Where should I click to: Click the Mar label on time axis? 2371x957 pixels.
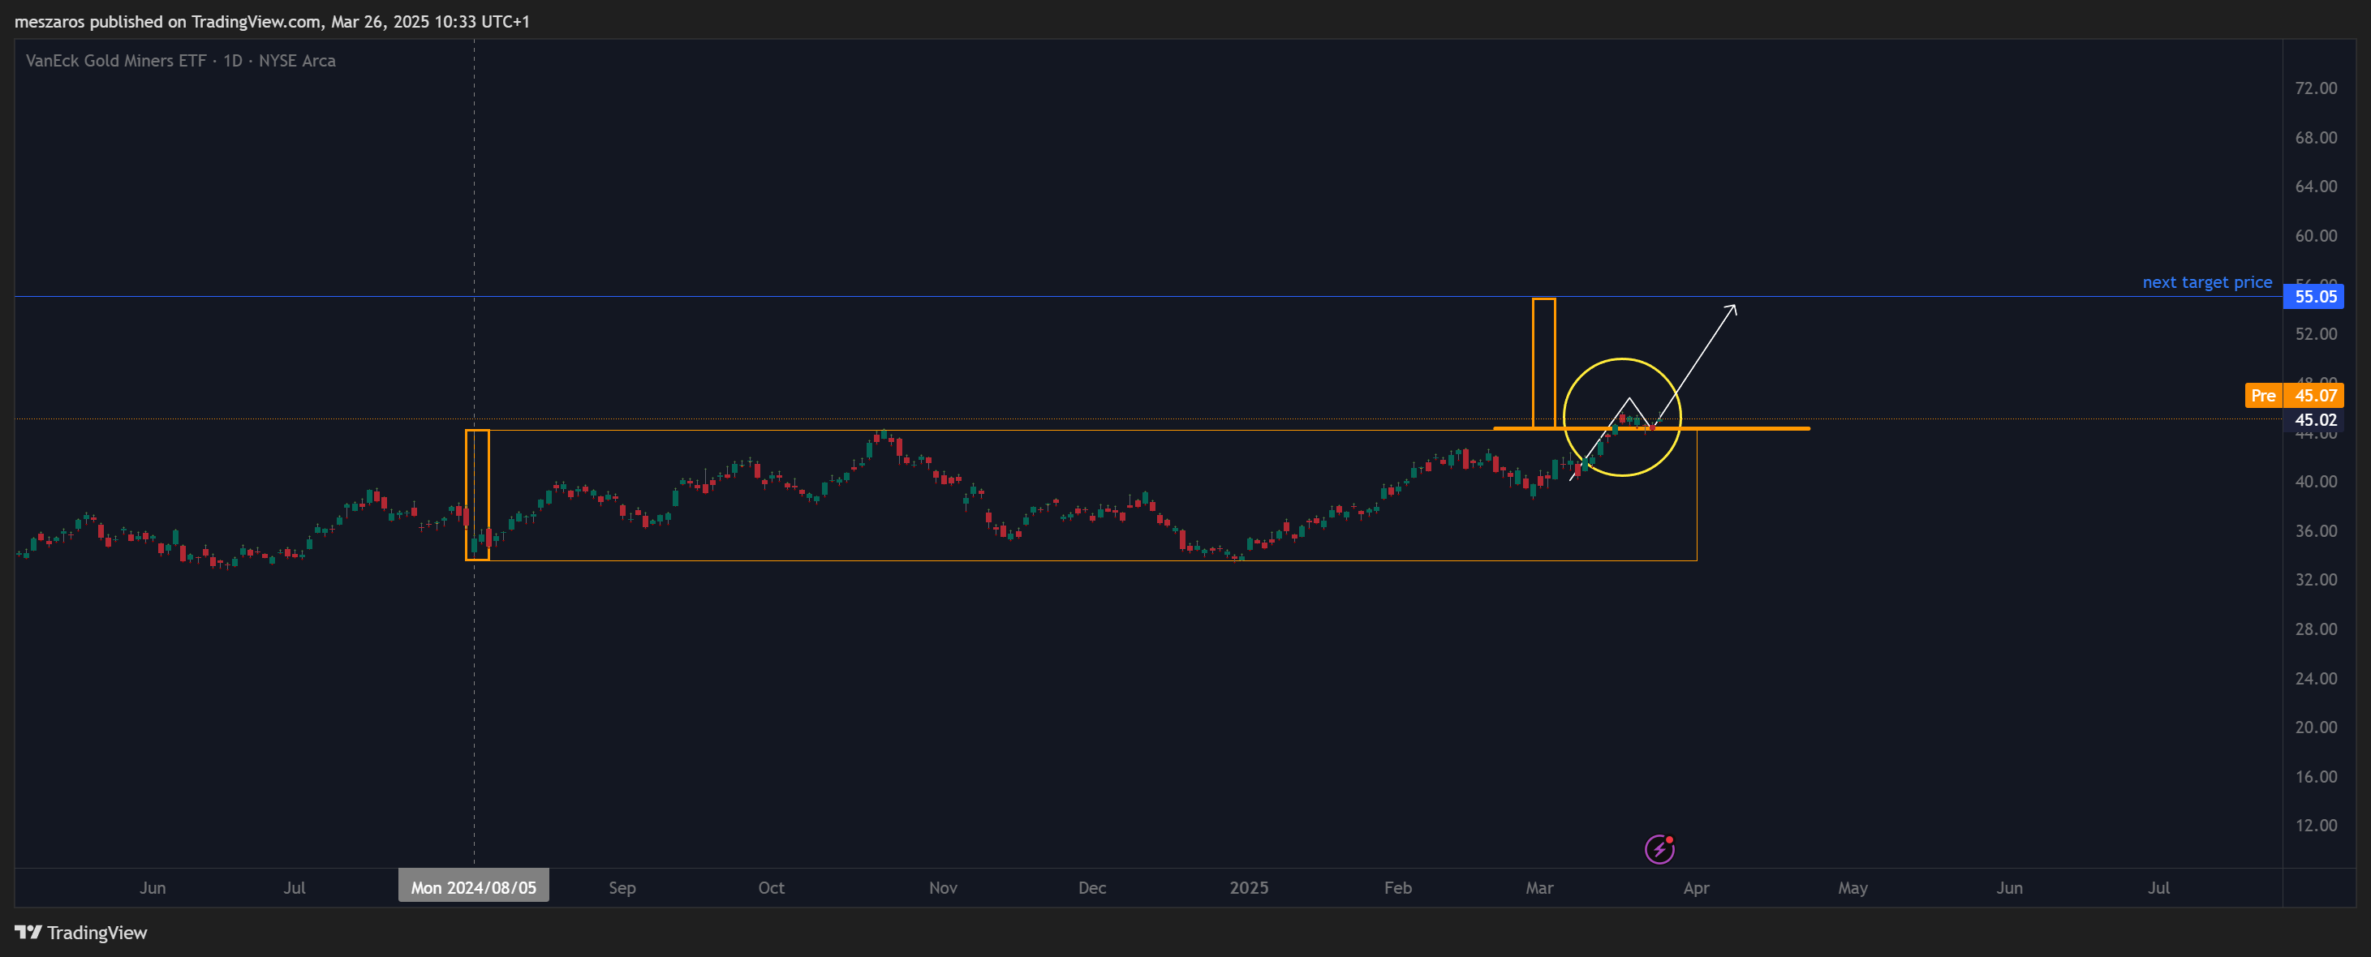[x=1539, y=887]
